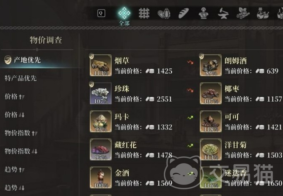Sort by 物价指数 ascending
Screen dimensions: 283x196
pos(21,133)
